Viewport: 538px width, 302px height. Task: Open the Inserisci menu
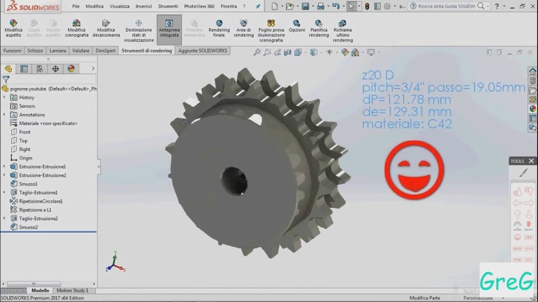tap(144, 6)
